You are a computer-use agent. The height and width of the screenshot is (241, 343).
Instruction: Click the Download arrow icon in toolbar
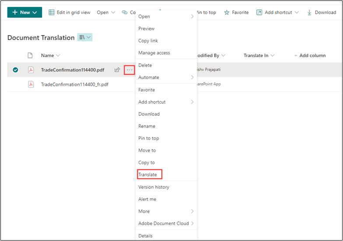310,13
